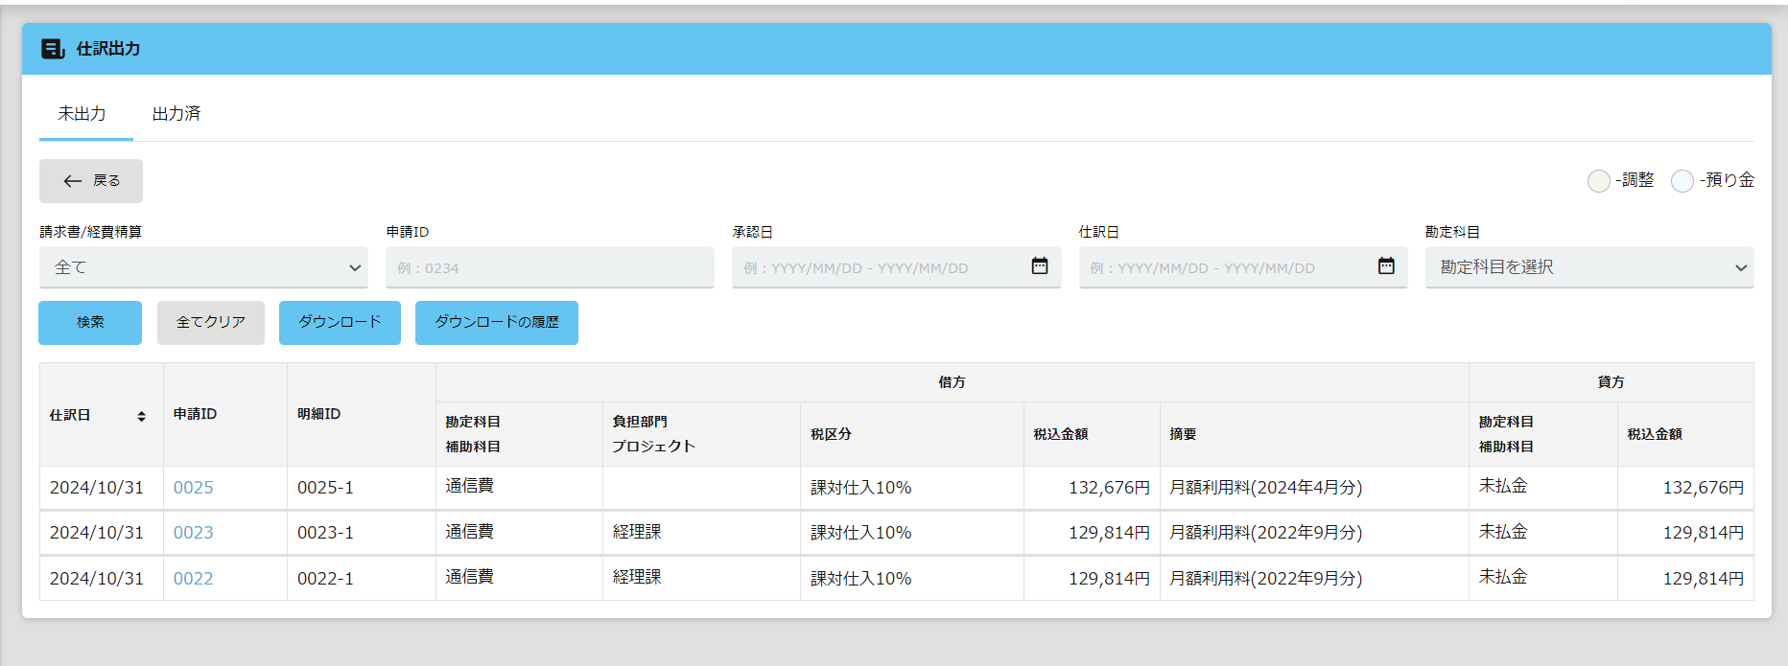Focus the 申請ID input field

click(x=549, y=267)
